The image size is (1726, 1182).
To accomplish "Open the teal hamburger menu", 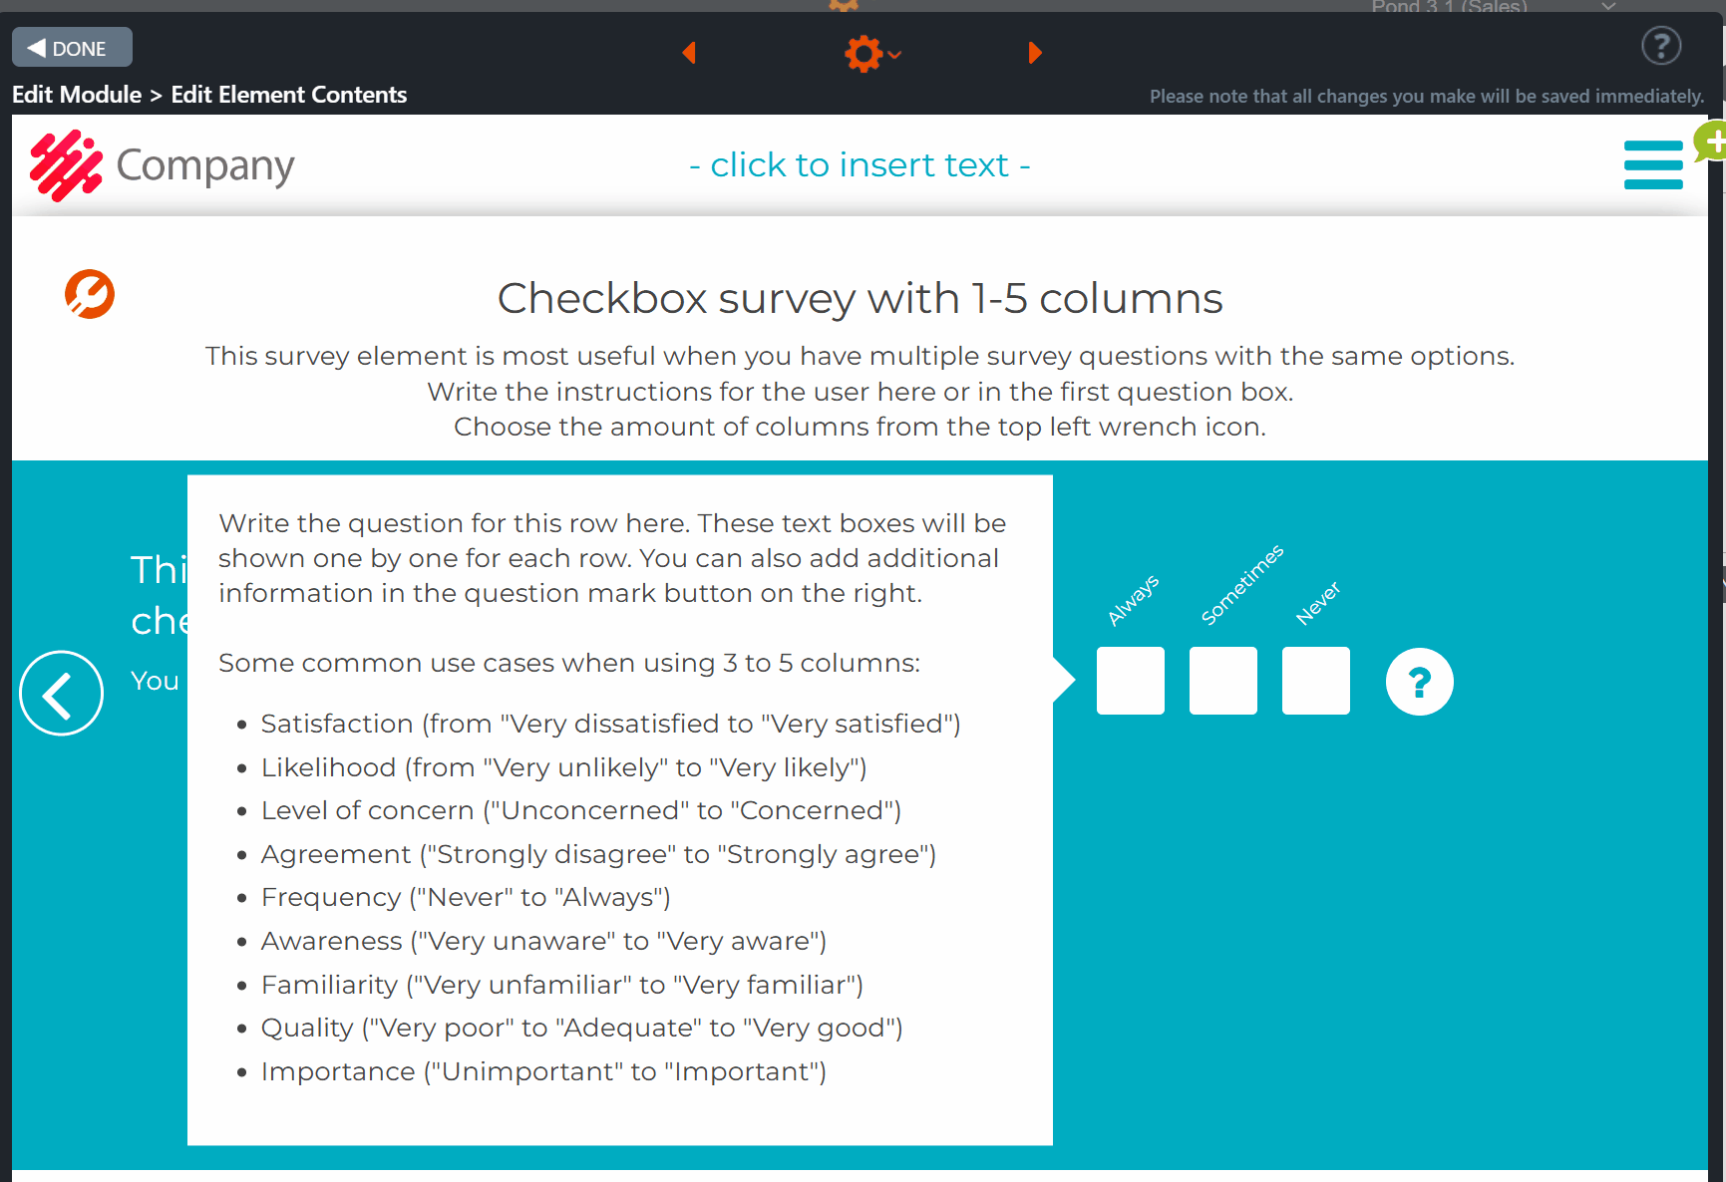I will 1653,164.
